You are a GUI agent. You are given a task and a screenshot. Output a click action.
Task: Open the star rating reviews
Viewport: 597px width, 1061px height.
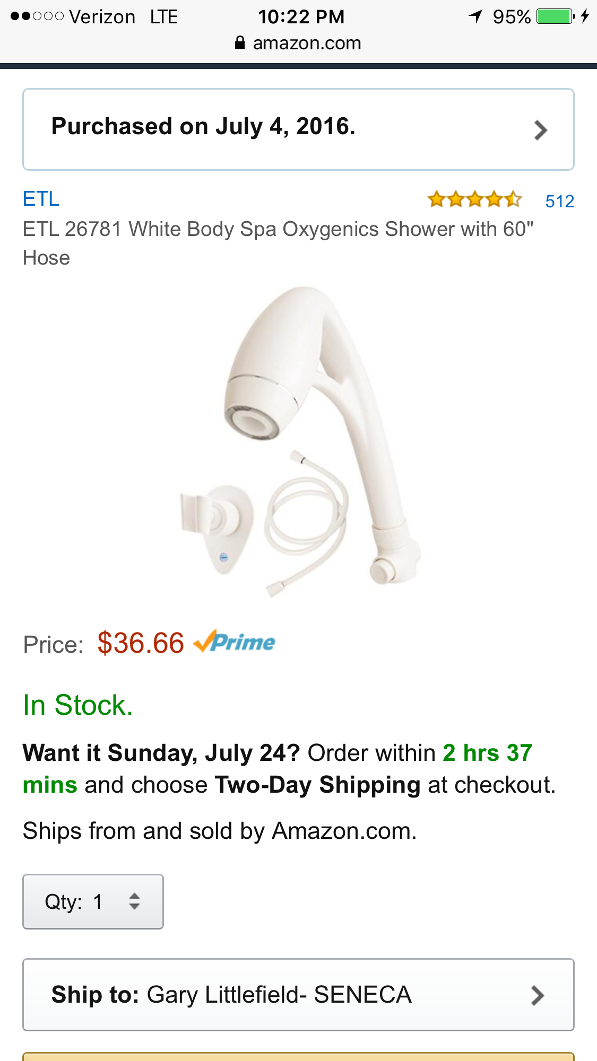474,200
